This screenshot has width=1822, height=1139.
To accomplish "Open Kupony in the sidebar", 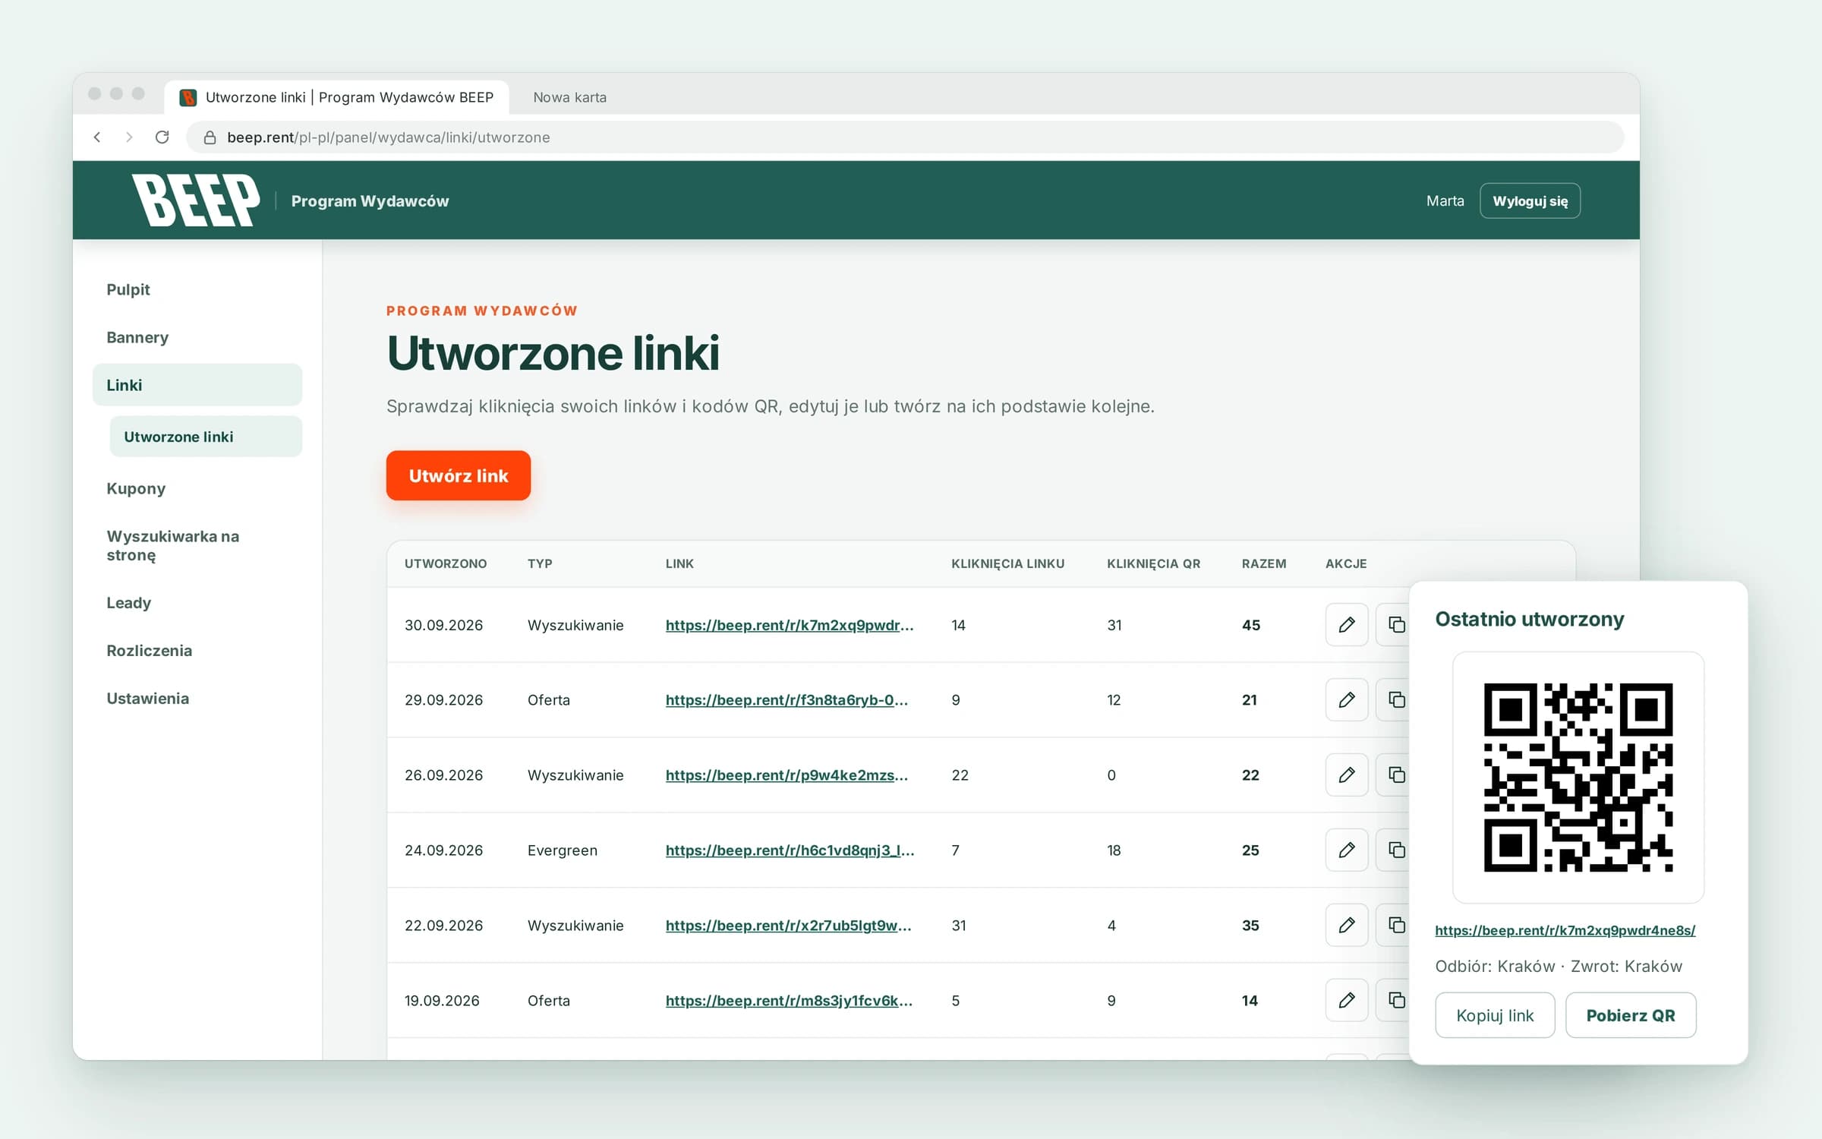I will click(197, 488).
